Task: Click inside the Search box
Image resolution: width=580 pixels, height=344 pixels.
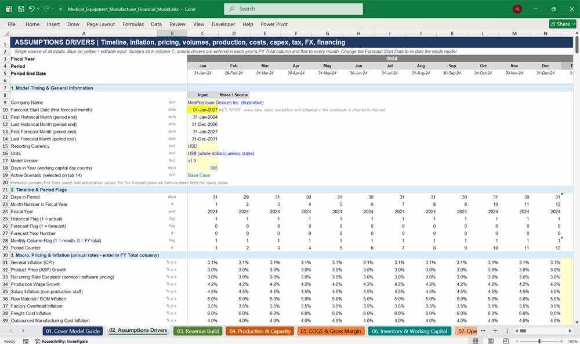Action: 293,9
